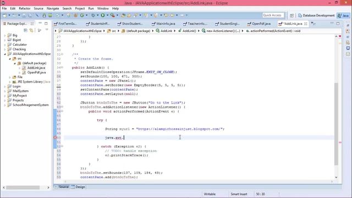Maximize the editor area
Image resolution: width=352 pixels, height=198 pixels.
(338, 23)
